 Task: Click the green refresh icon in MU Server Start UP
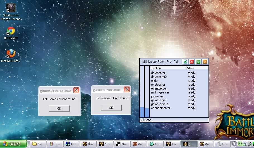(185, 62)
